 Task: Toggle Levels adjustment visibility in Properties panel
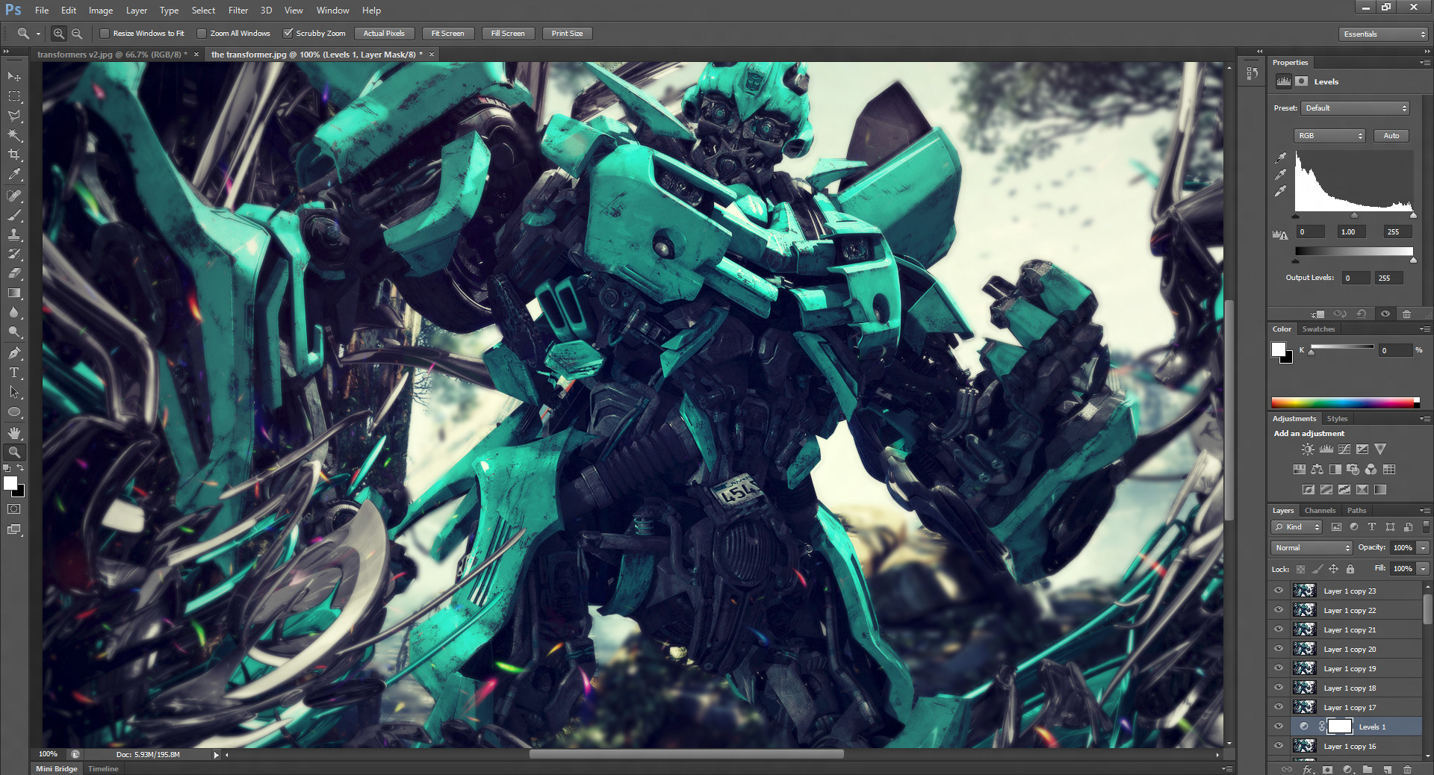(1385, 314)
